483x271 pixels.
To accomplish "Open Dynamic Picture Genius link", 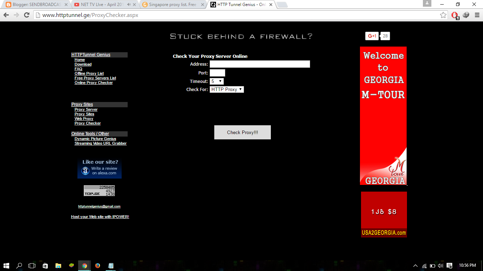I will (95, 139).
